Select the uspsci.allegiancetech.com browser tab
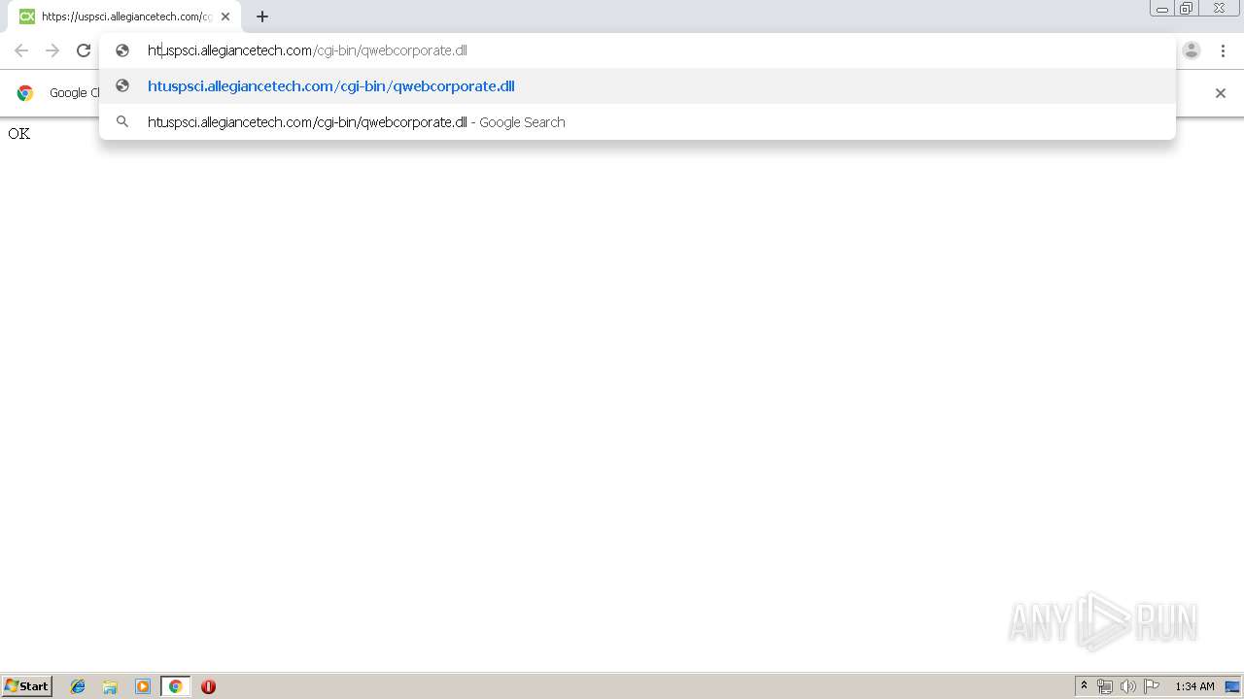Viewport: 1244px width, 699px height. [124, 17]
